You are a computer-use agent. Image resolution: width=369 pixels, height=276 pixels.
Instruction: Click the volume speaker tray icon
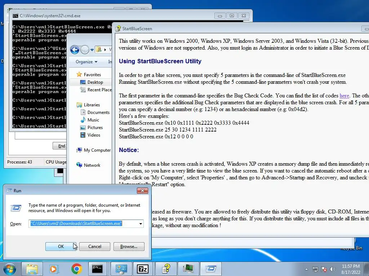point(333,269)
